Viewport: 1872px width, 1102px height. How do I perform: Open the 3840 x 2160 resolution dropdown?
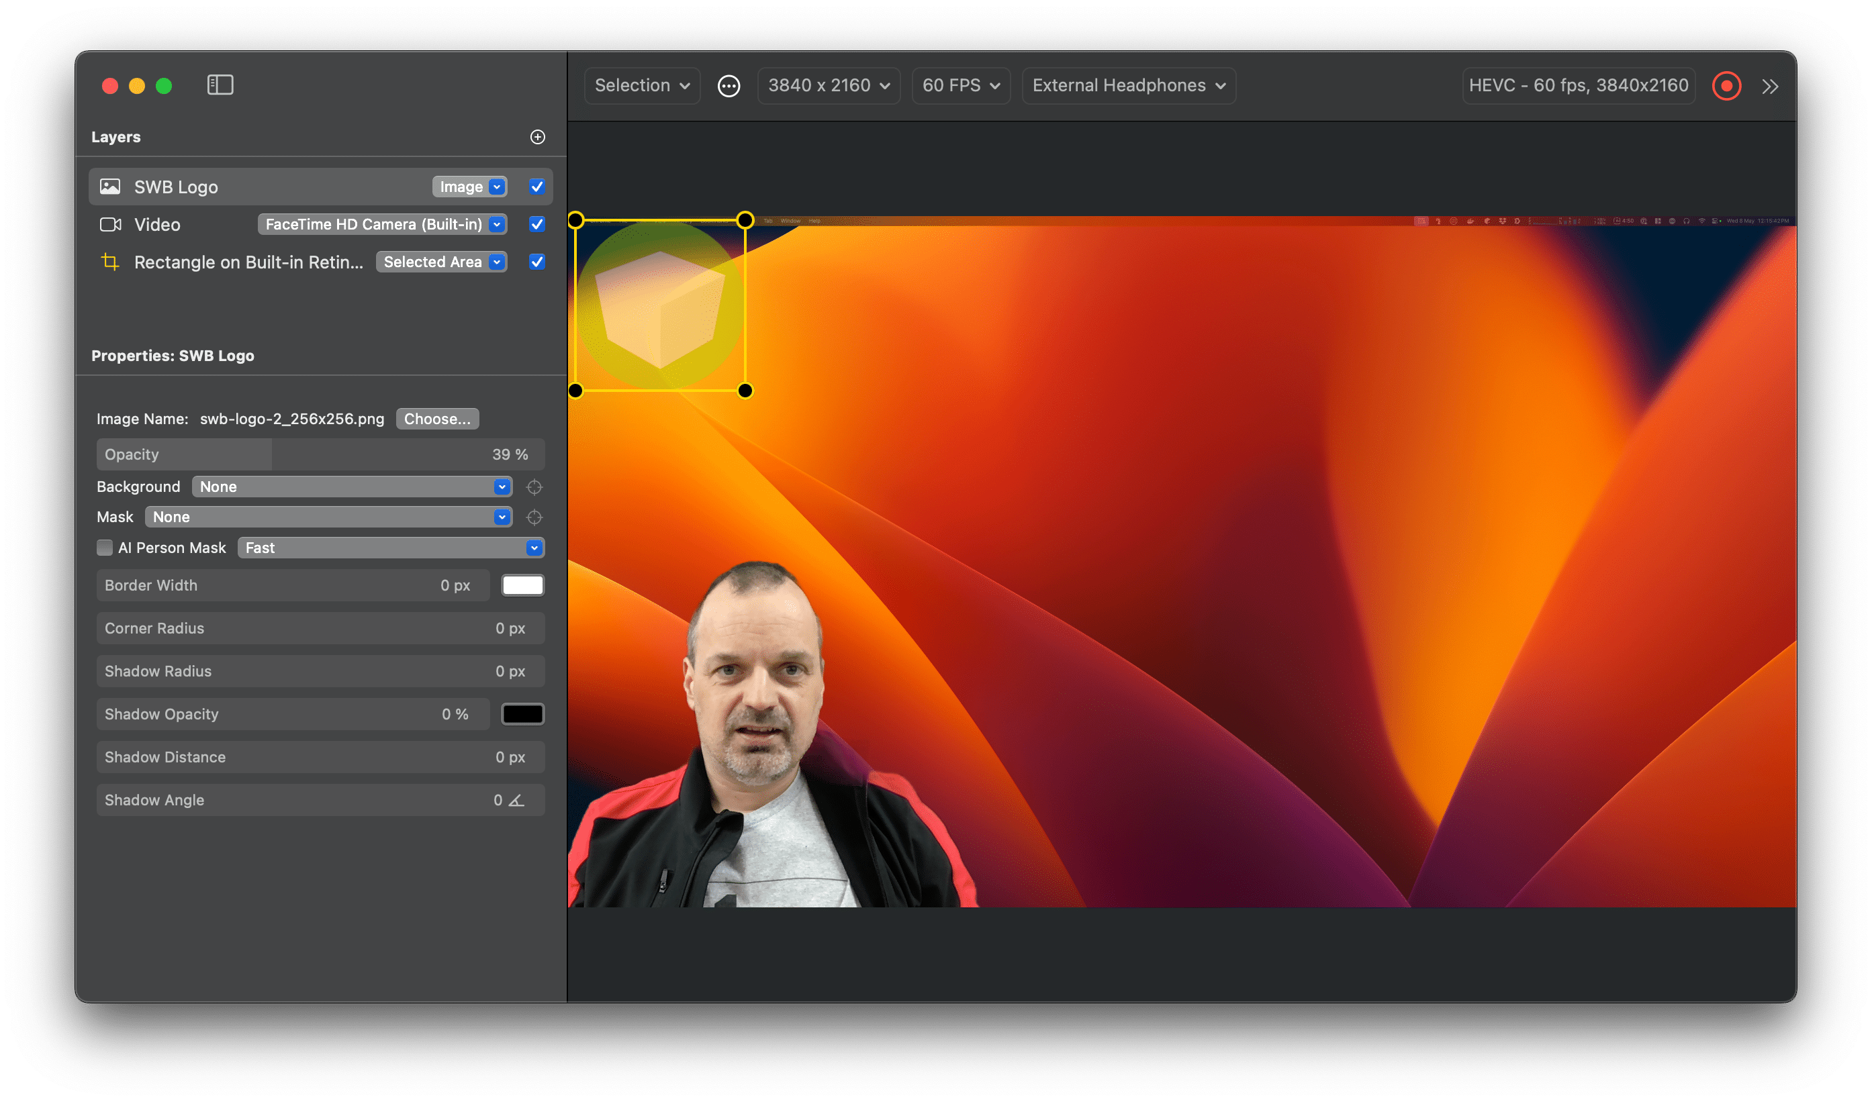829,86
